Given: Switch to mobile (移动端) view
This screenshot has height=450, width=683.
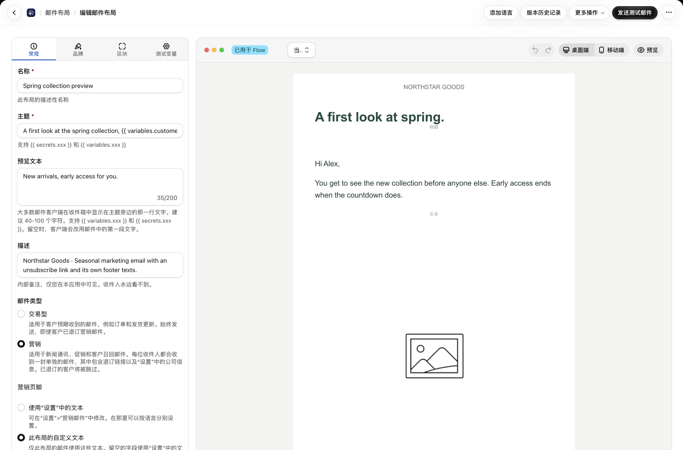Looking at the screenshot, I should click(611, 50).
